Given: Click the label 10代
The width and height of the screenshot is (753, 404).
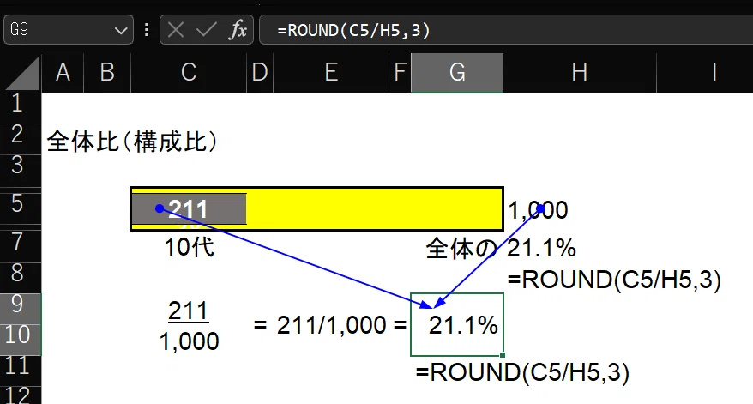Looking at the screenshot, I should [189, 247].
